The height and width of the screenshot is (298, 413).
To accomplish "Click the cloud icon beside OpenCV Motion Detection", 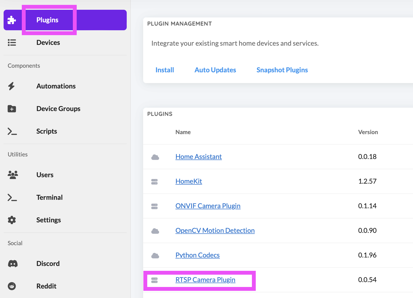I will point(155,231).
